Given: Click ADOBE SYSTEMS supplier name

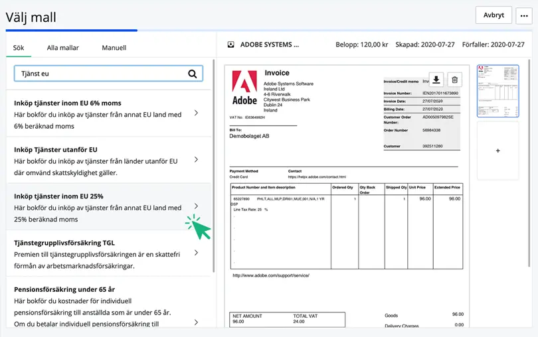Looking at the screenshot, I should click(270, 44).
